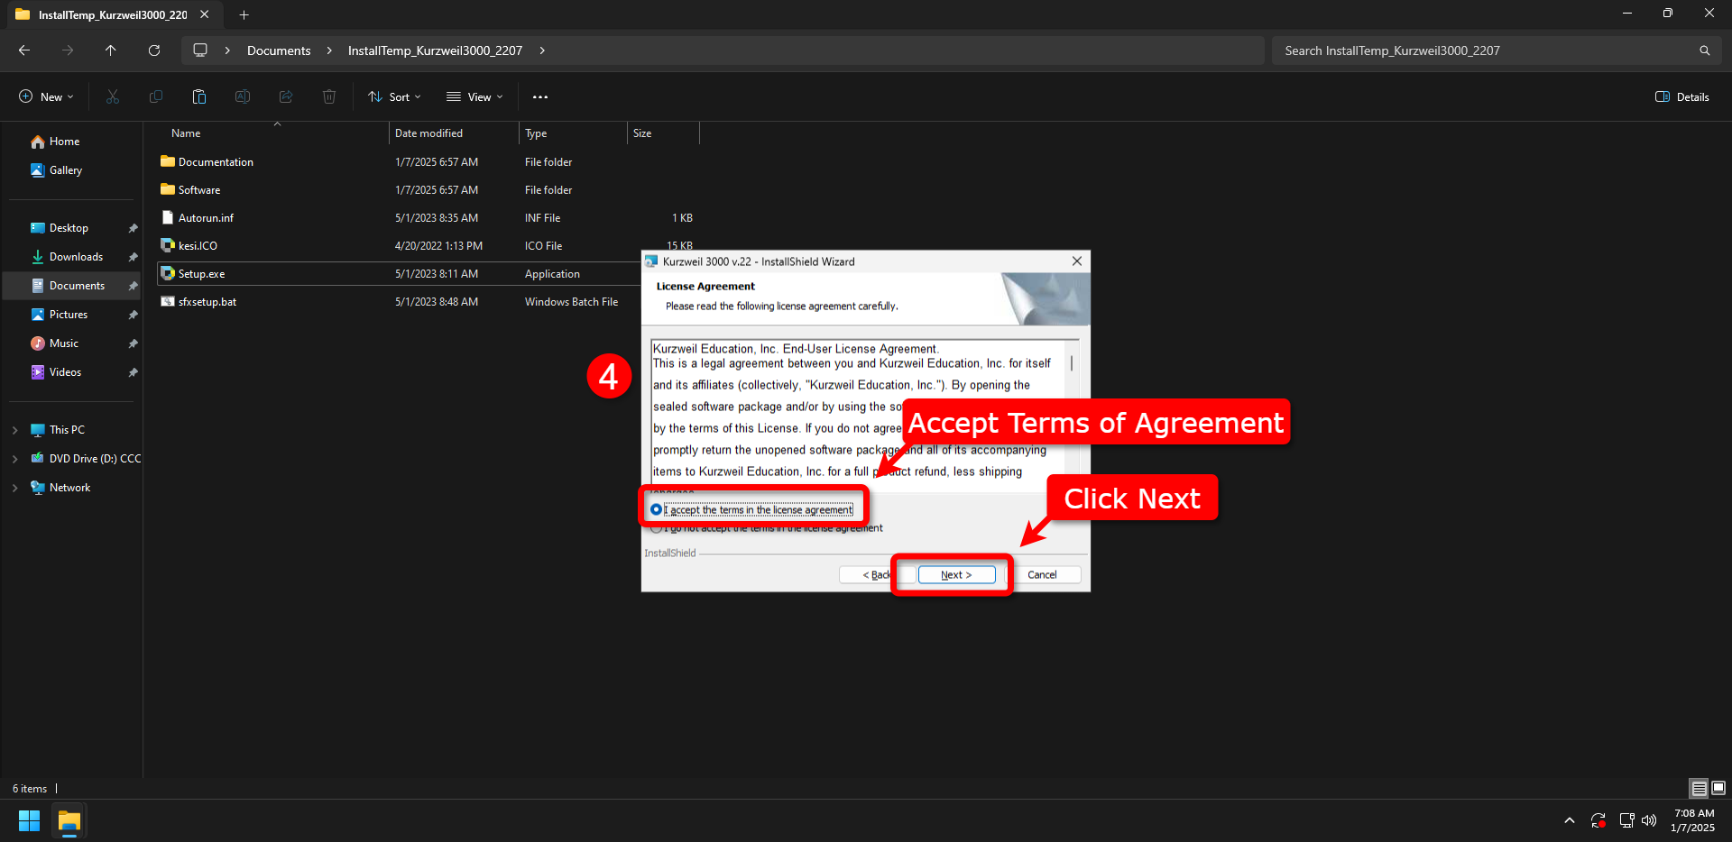Viewport: 1732px width, 842px height.
Task: Click File Explorer on the taskbar
Action: coord(69,820)
